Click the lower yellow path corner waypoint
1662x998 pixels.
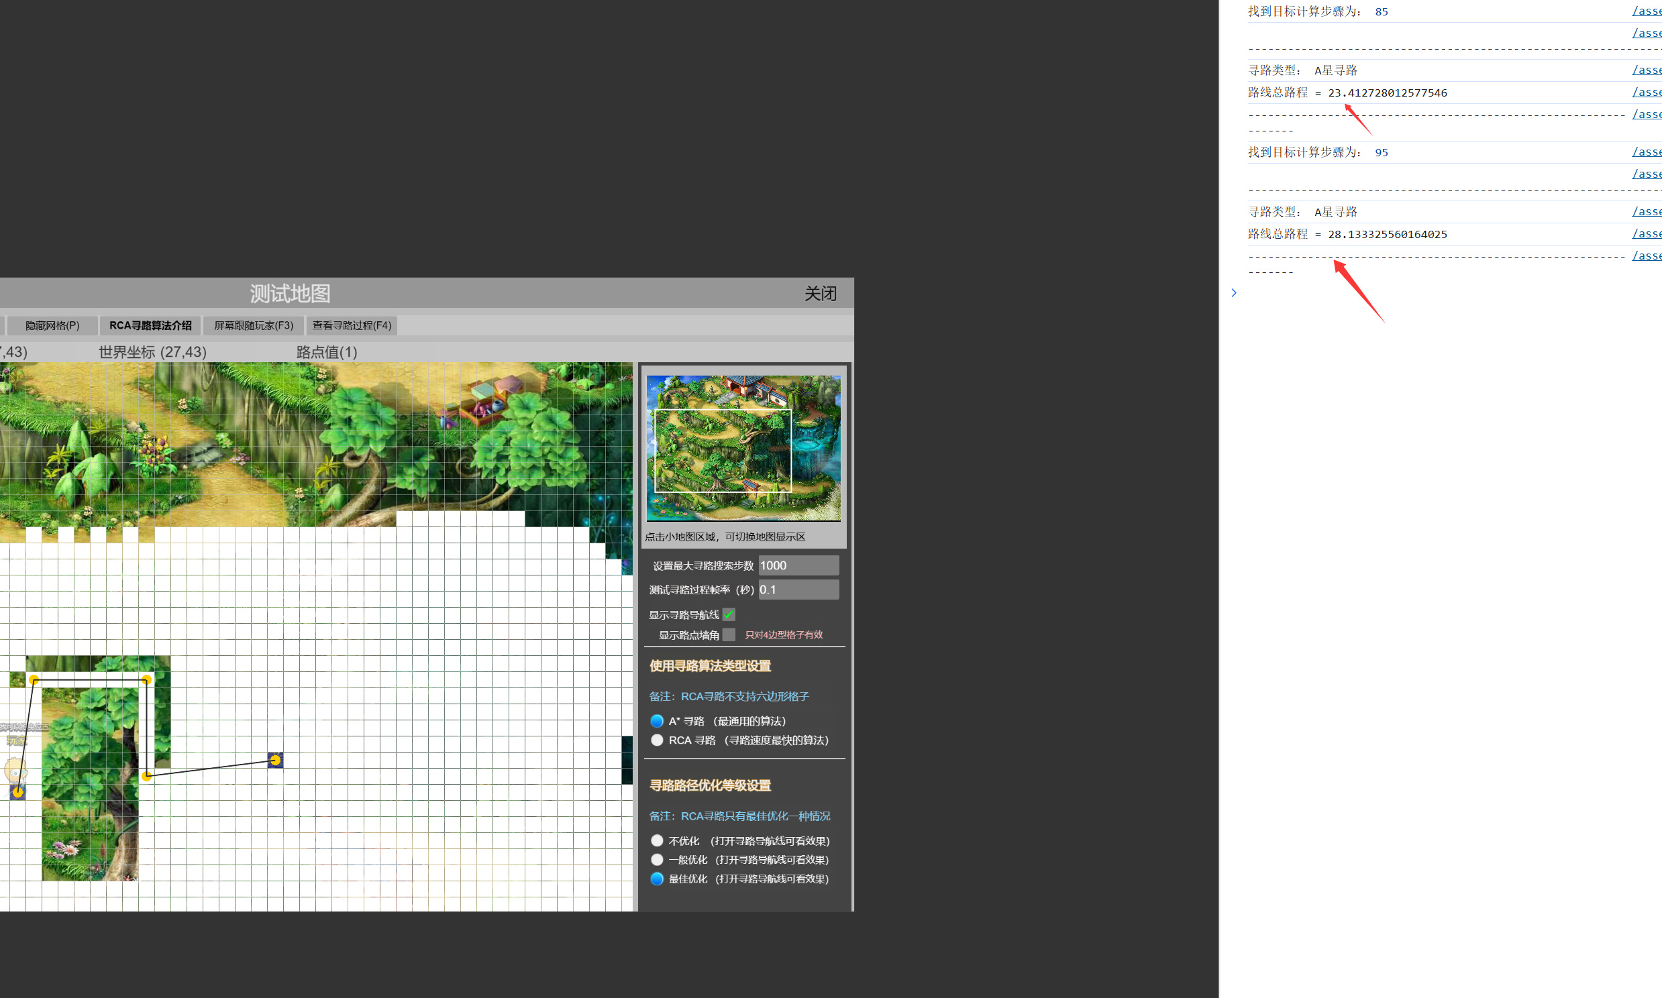[x=147, y=776]
